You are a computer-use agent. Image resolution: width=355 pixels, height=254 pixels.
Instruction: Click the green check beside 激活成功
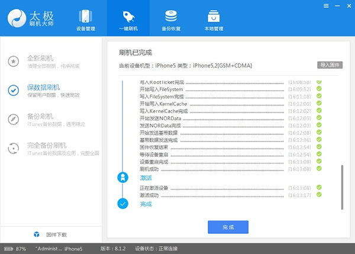tap(319, 194)
